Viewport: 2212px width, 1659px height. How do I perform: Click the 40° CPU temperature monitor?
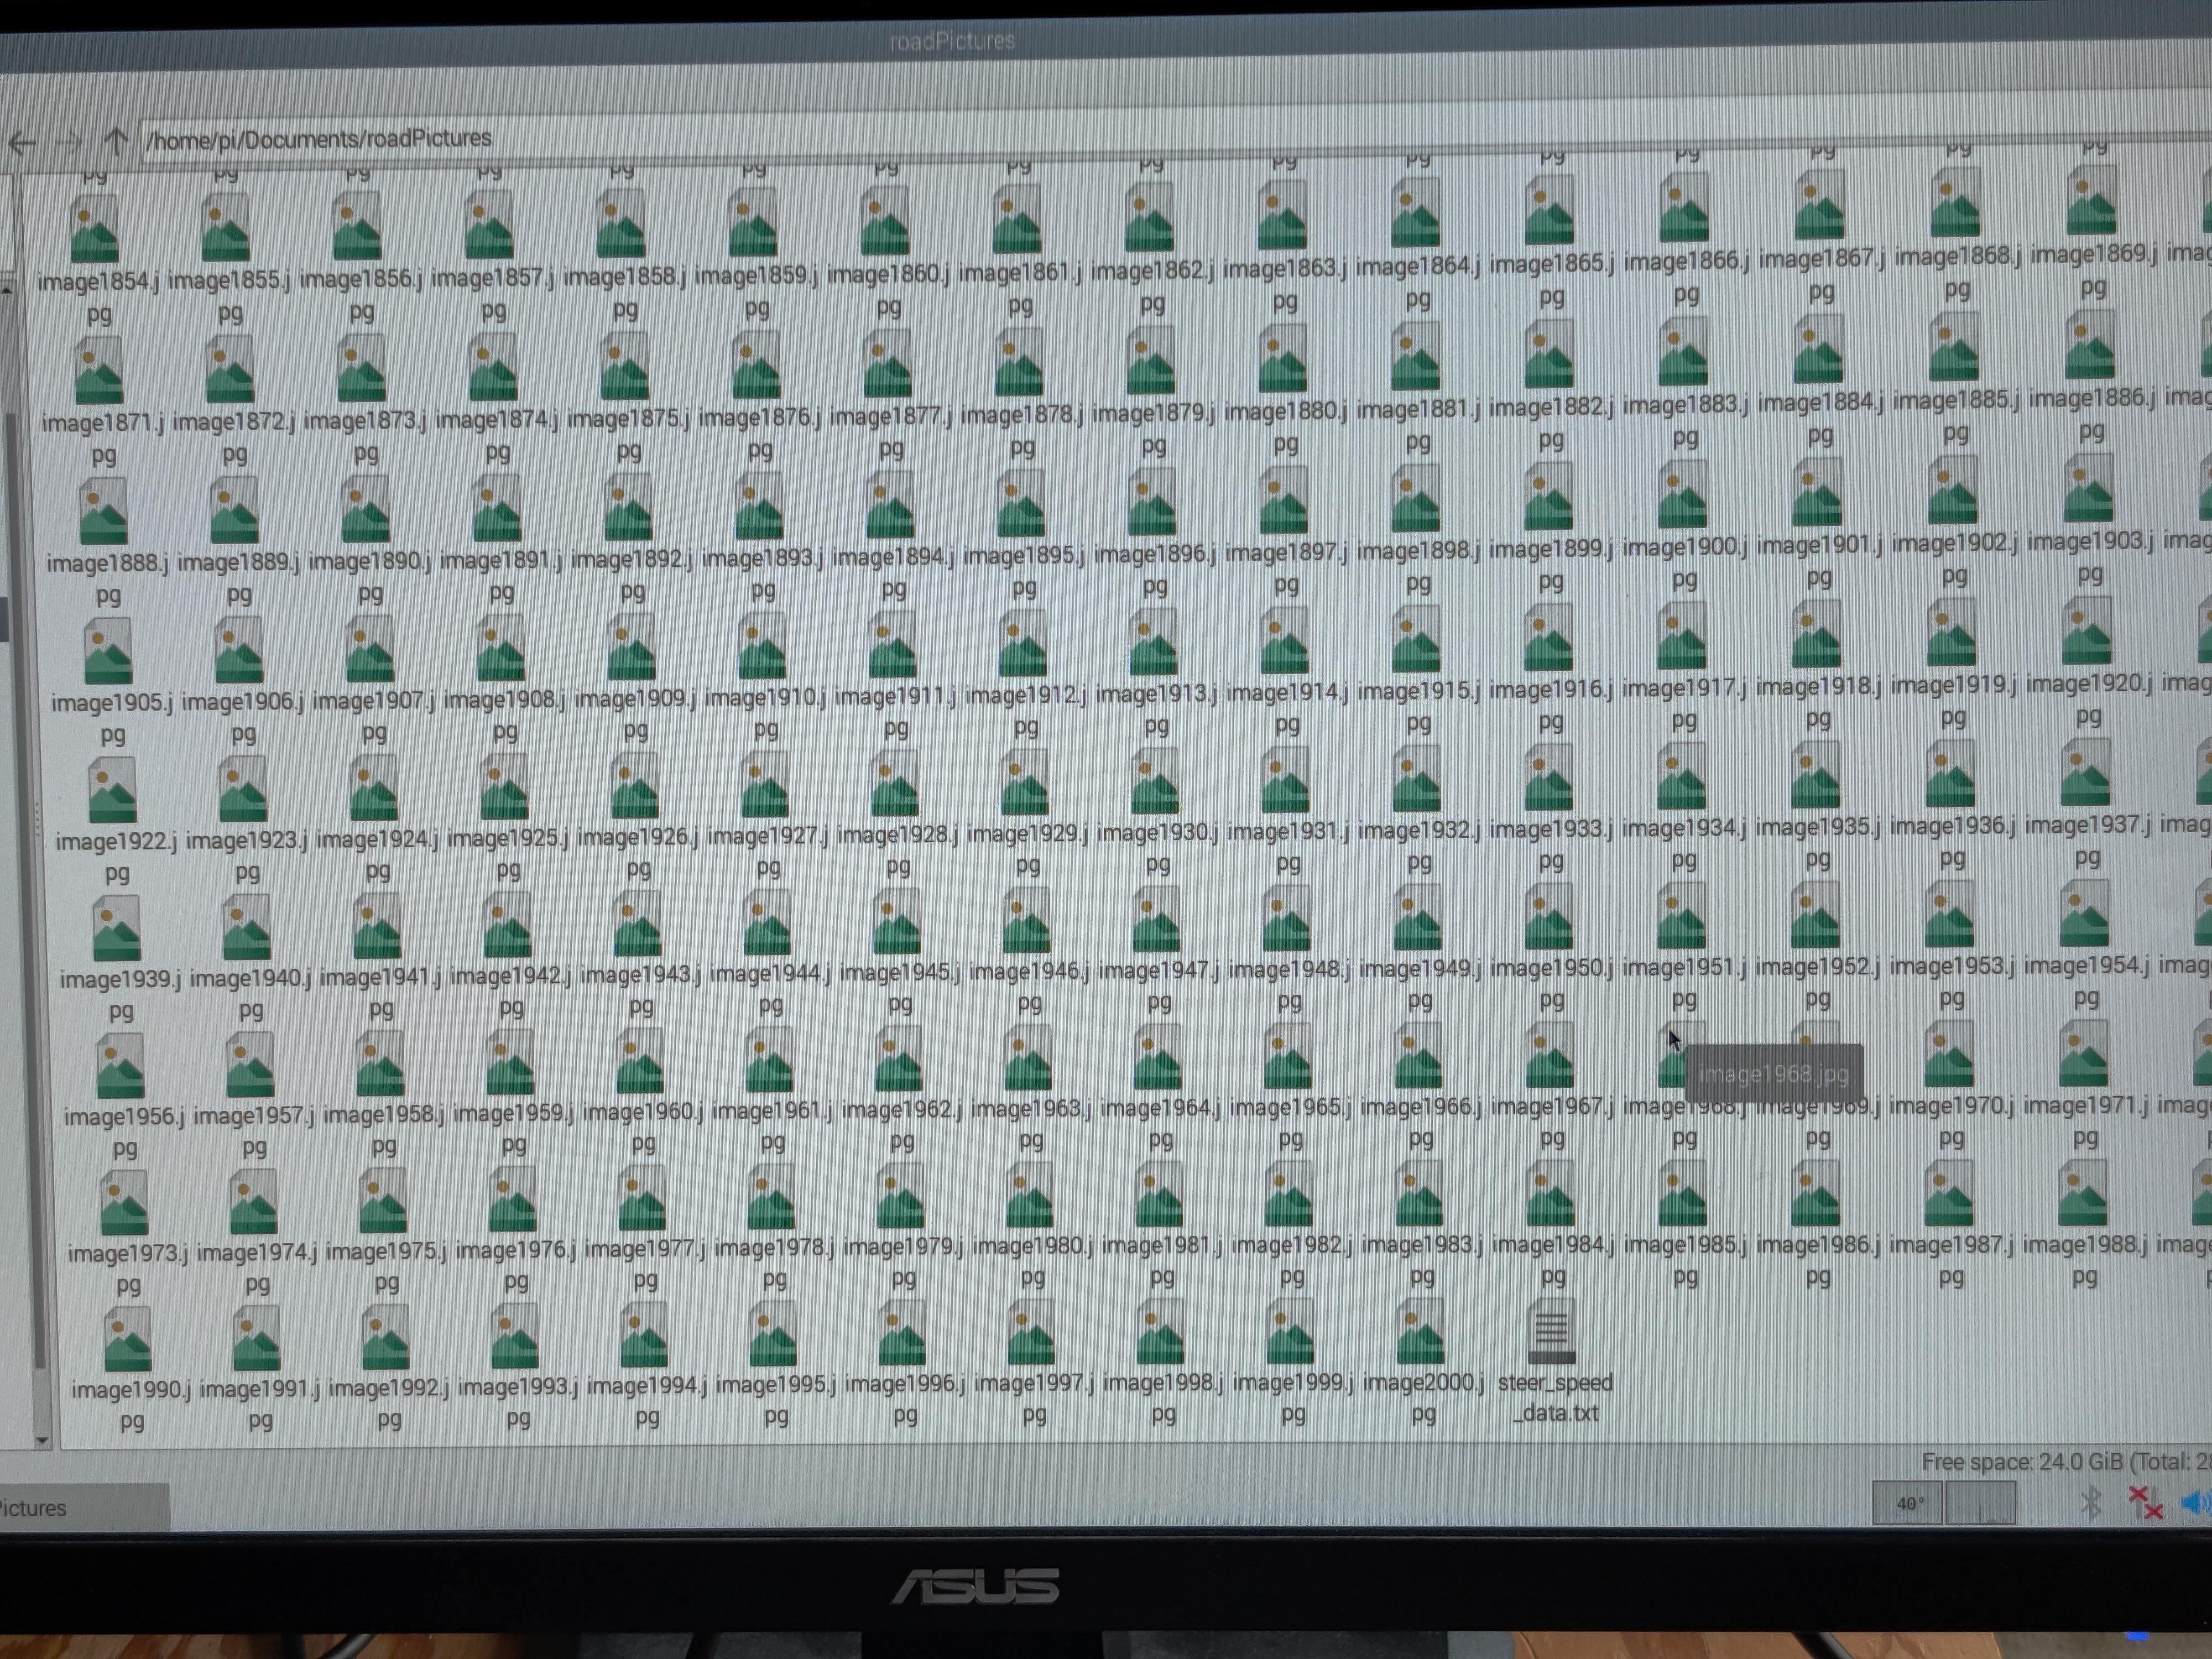1908,1503
